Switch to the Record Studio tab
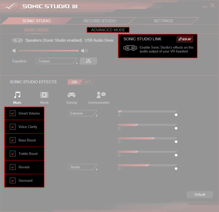219x212 pixels. tap(100, 21)
